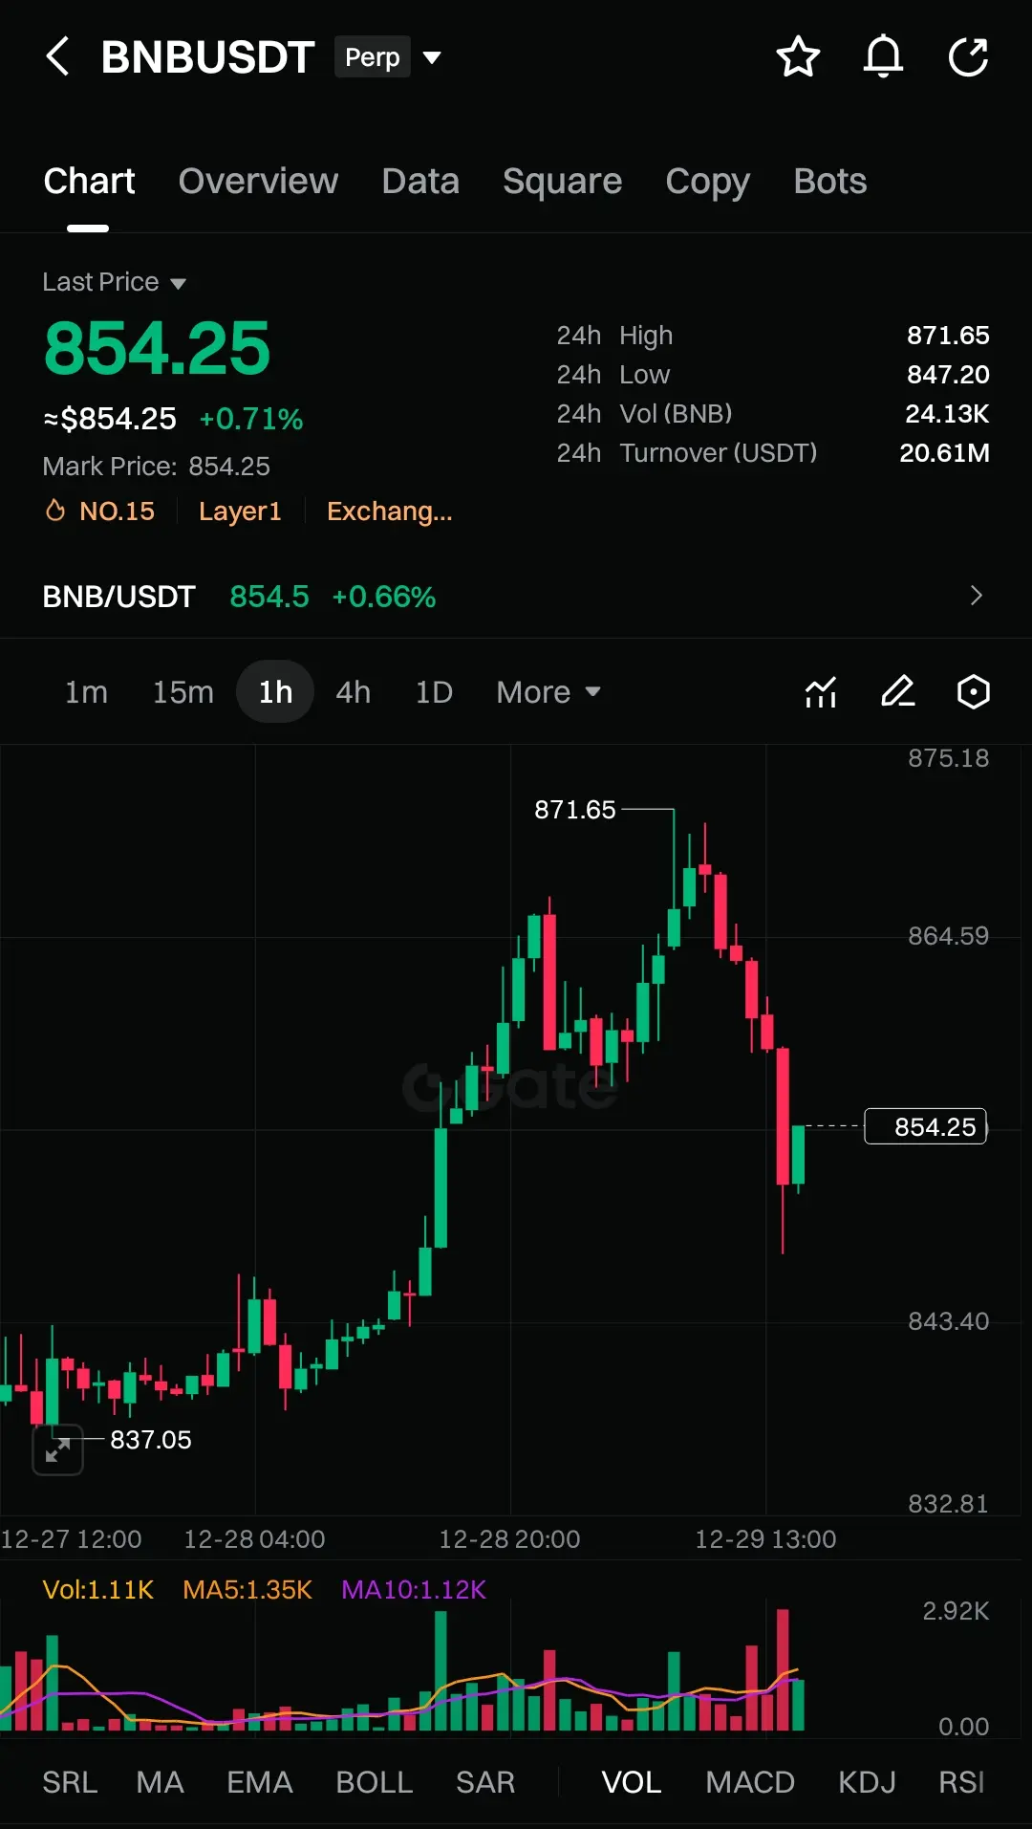The height and width of the screenshot is (1829, 1032).
Task: Expand chart to fullscreen icon
Action: pyautogui.click(x=57, y=1450)
